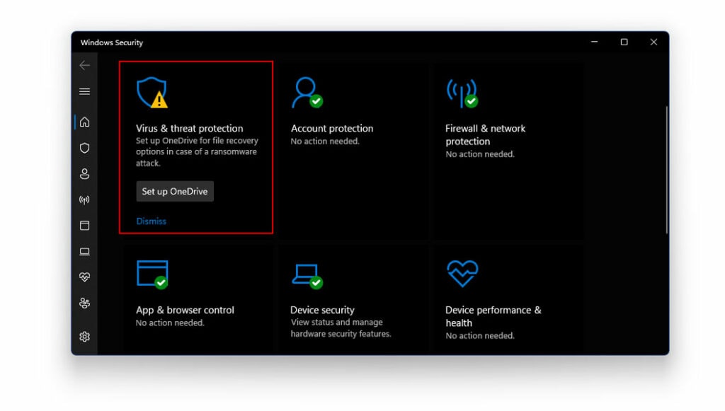Screen dimensions: 725x411
Task: Click the Set up OneDrive button
Action: (175, 191)
